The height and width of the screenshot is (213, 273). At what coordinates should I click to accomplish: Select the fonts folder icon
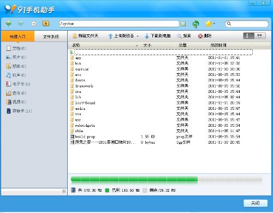coord(72,80)
